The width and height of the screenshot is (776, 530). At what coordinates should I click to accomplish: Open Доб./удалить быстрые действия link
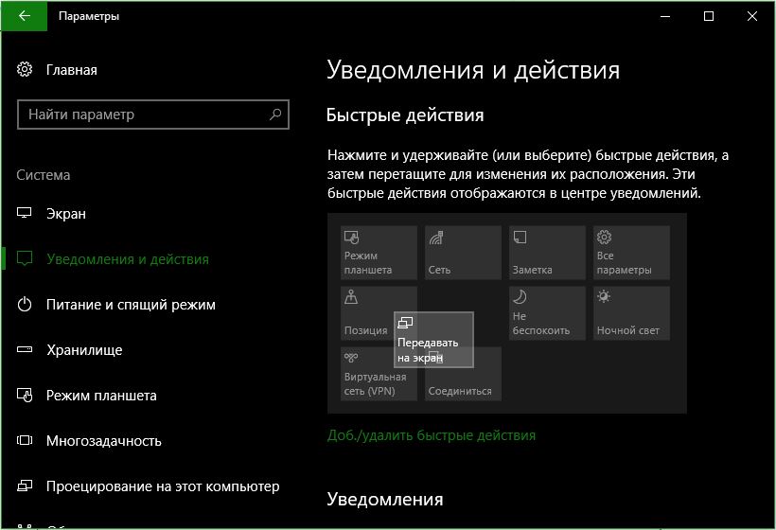(431, 435)
